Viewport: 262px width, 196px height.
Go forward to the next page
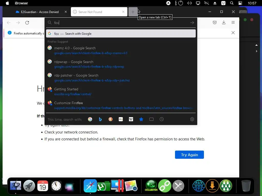point(18,23)
